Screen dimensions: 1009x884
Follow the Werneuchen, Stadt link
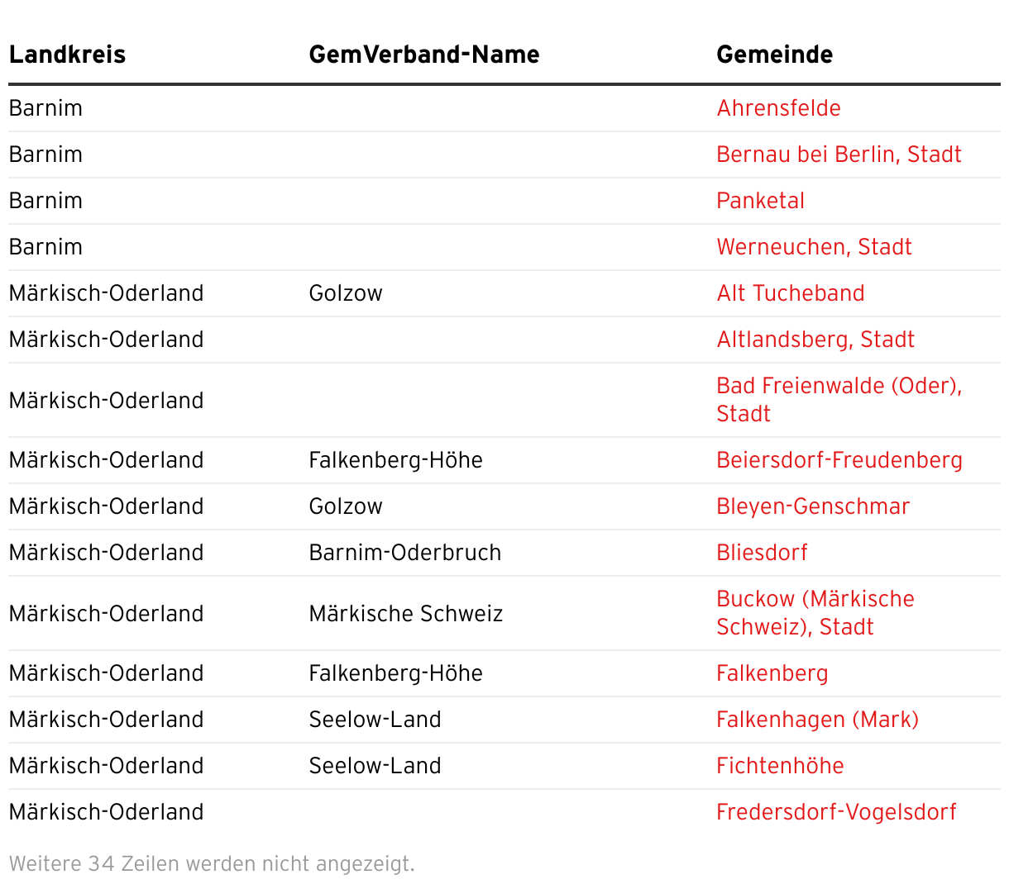point(814,247)
